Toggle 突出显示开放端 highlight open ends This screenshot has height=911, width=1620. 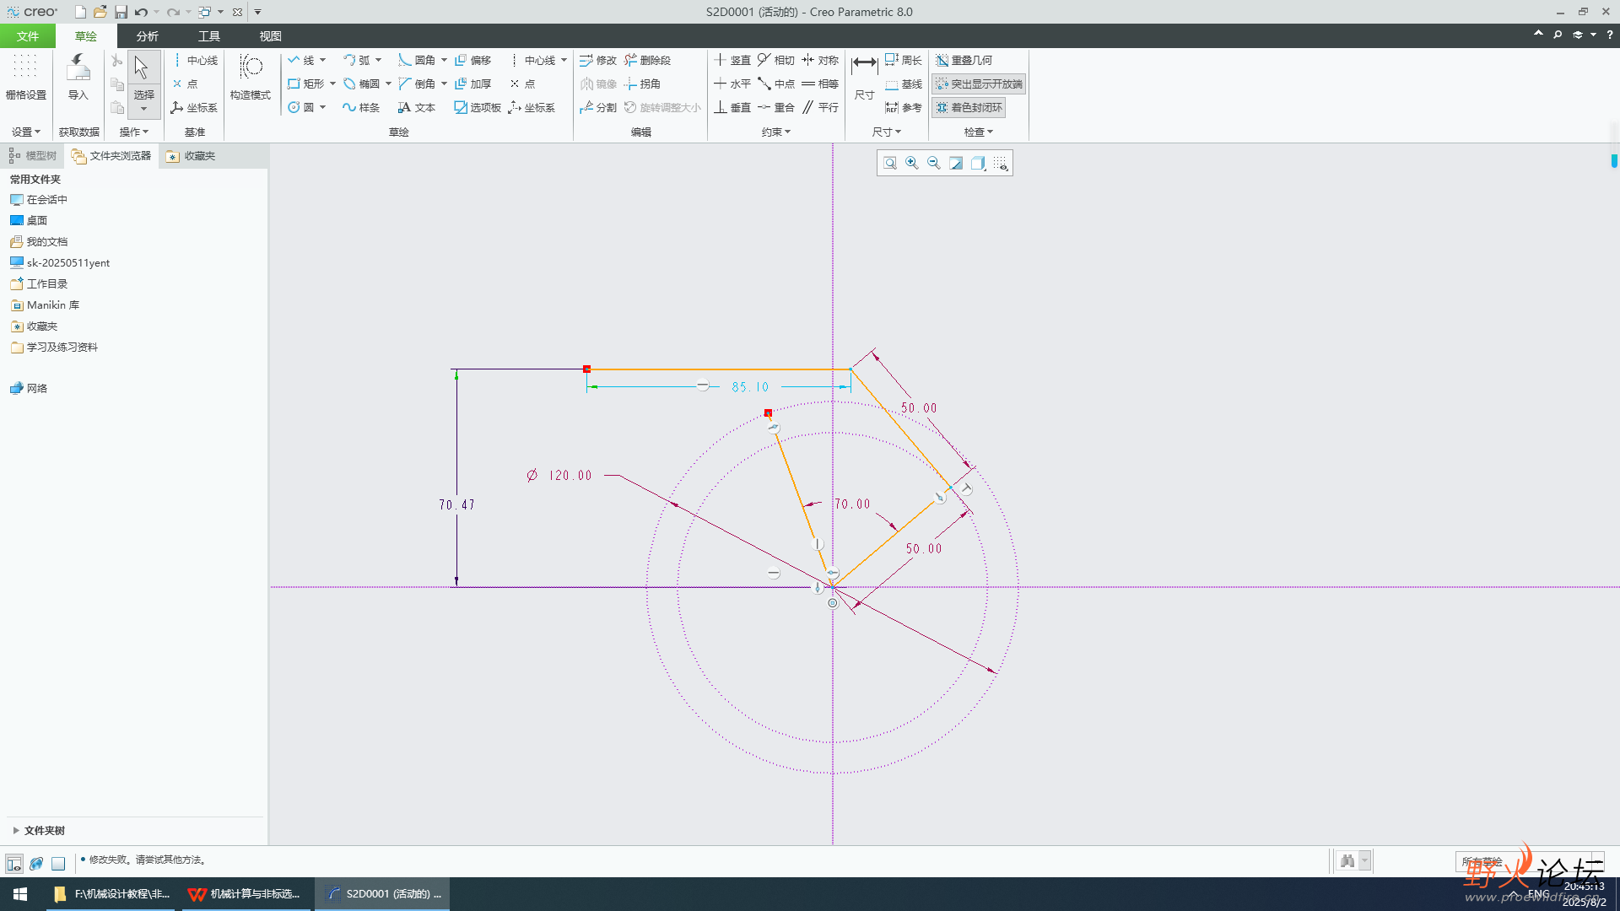[x=979, y=84]
